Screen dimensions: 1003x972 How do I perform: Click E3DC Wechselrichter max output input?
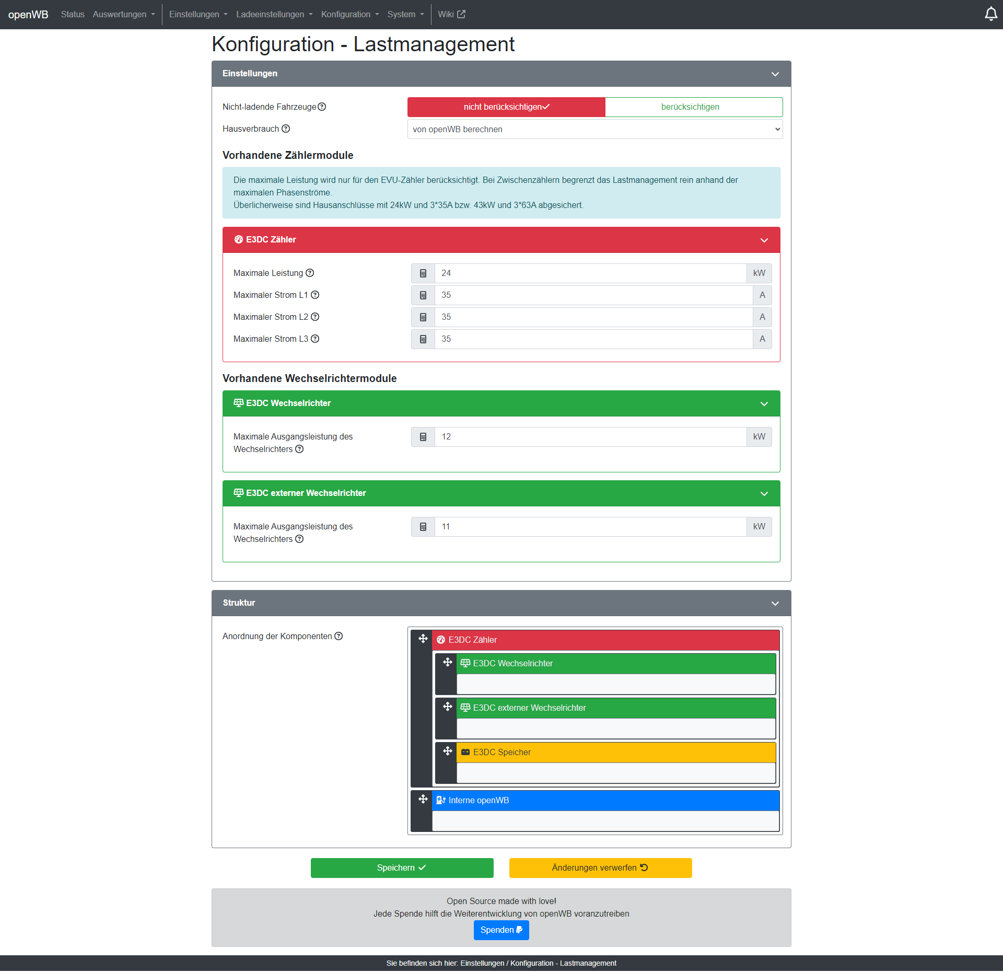click(x=590, y=437)
